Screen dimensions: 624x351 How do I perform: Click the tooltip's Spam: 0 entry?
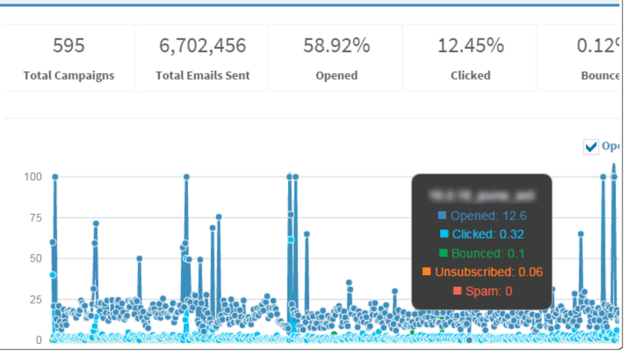489,291
